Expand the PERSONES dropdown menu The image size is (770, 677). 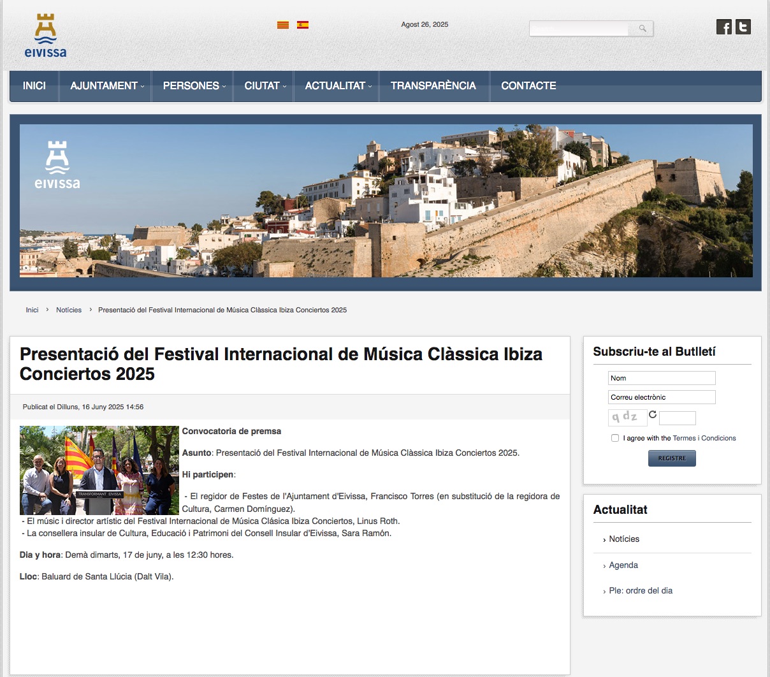click(x=194, y=85)
